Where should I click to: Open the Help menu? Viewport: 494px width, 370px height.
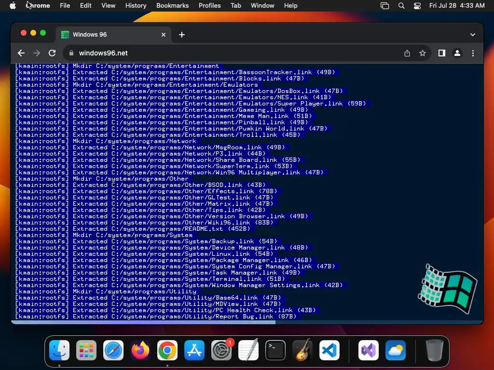click(290, 6)
